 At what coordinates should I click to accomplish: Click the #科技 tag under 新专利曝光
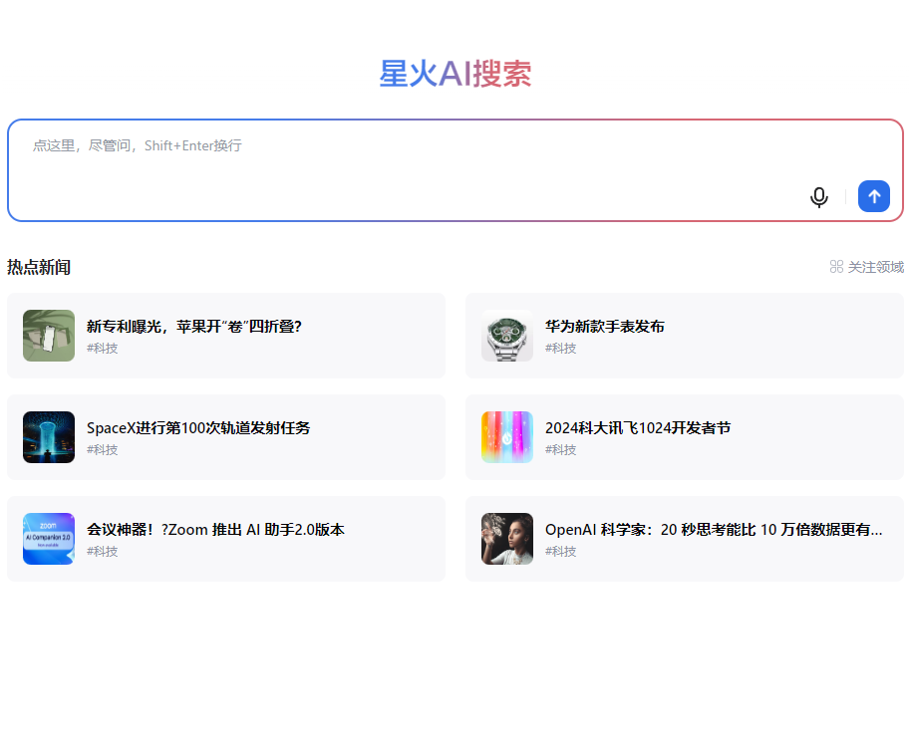coord(103,348)
